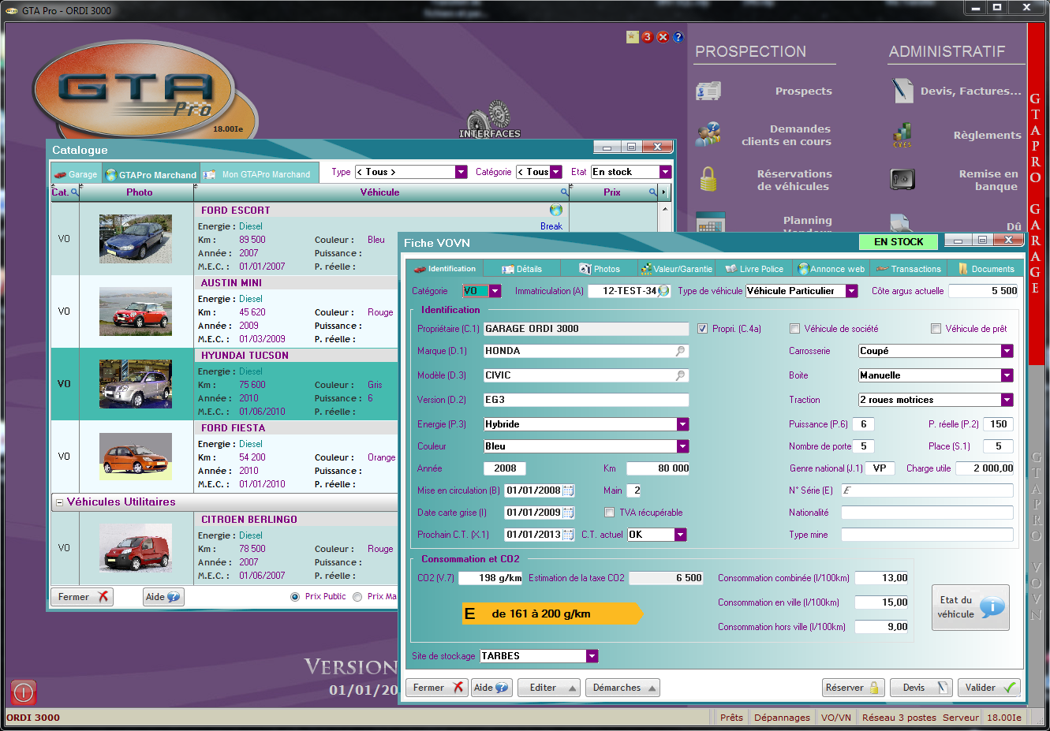Switch to the Transactions tab

(x=909, y=269)
